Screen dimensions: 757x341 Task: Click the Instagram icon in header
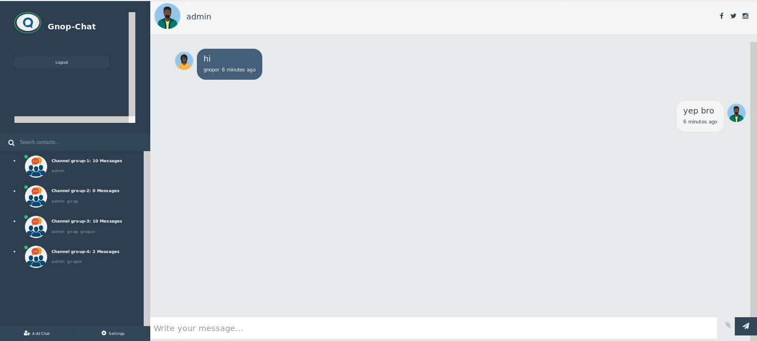pos(745,16)
